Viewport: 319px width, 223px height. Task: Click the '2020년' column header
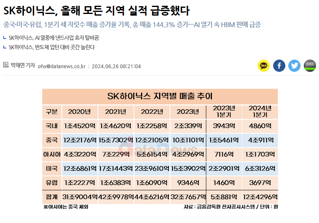point(80,112)
